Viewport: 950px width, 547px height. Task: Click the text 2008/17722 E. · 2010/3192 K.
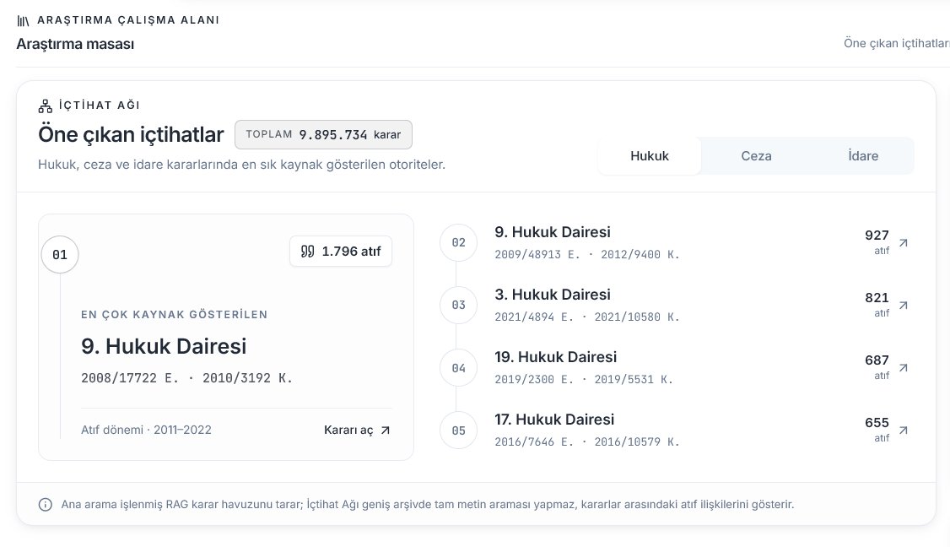[186, 378]
